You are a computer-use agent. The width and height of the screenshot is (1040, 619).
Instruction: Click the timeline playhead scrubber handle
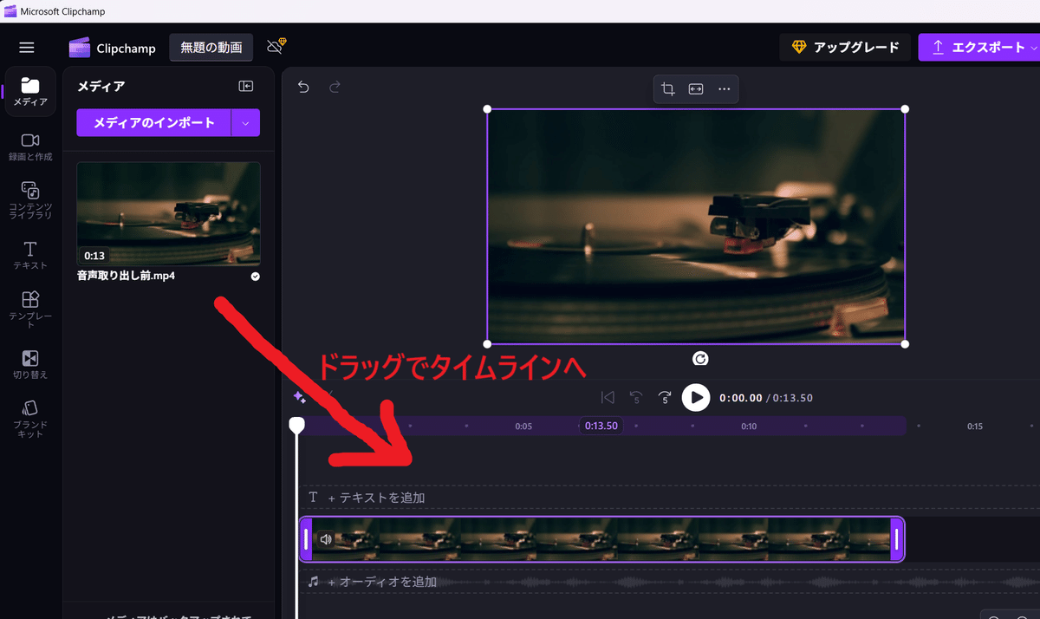tap(297, 425)
